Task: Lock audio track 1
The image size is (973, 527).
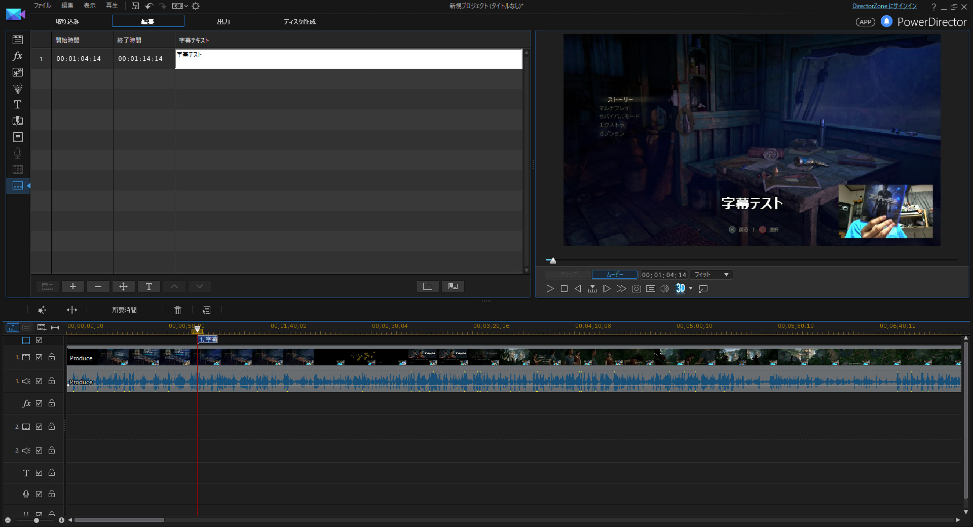Action: click(x=52, y=381)
